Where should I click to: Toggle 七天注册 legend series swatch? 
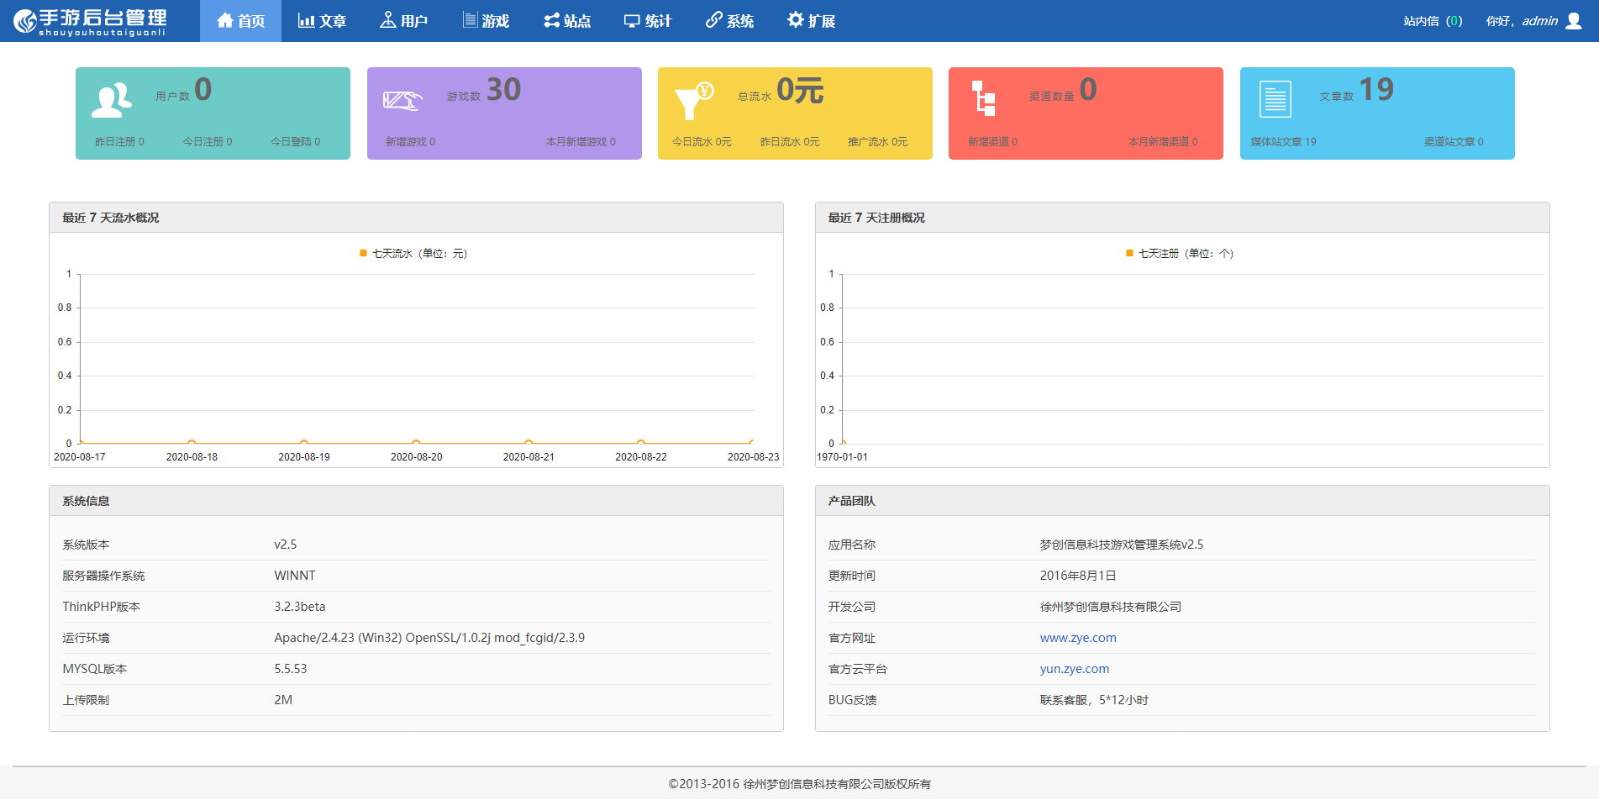tap(1130, 254)
